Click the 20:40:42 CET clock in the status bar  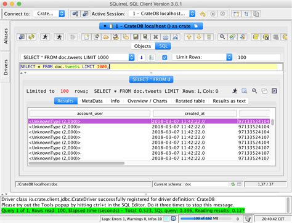tap(273, 219)
